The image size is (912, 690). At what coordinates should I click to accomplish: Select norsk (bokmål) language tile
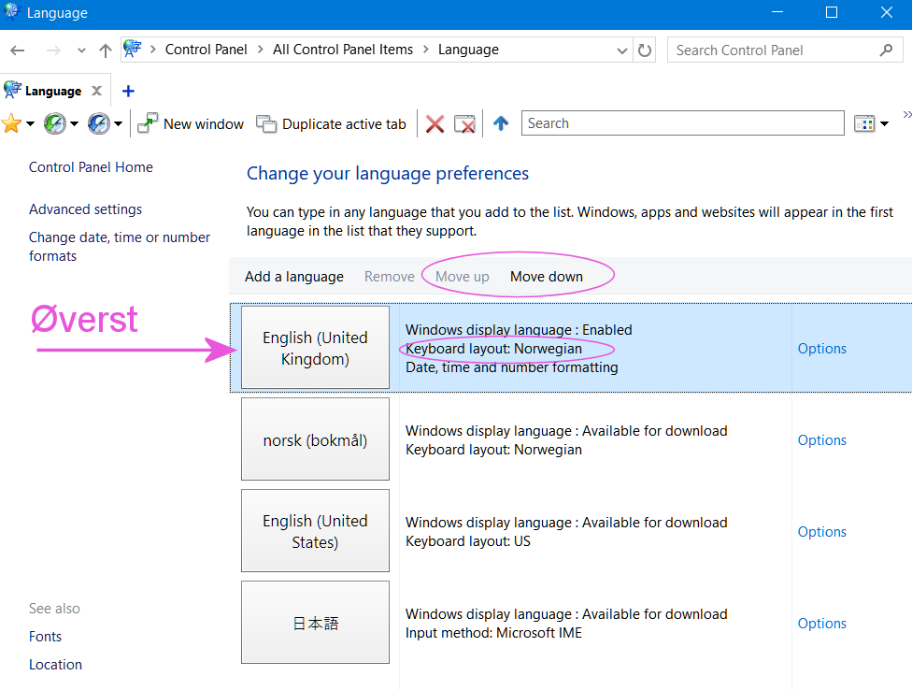coord(315,439)
